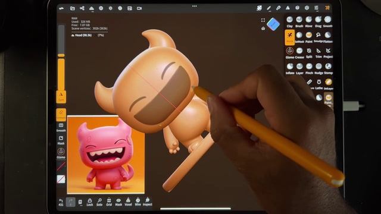Open the scene hierarchy menu
381x214 pixels.
pyautogui.click(x=82, y=8)
